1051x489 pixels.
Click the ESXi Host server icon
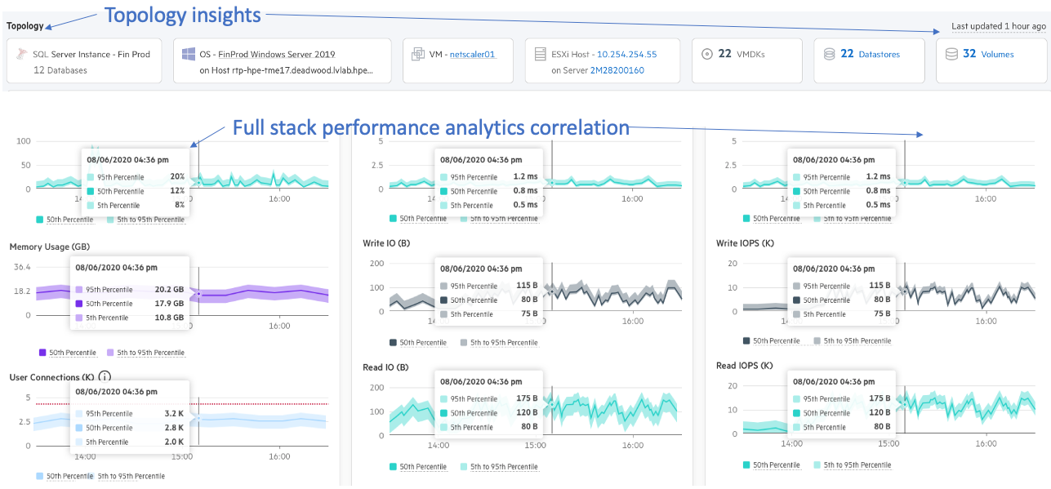pyautogui.click(x=540, y=55)
